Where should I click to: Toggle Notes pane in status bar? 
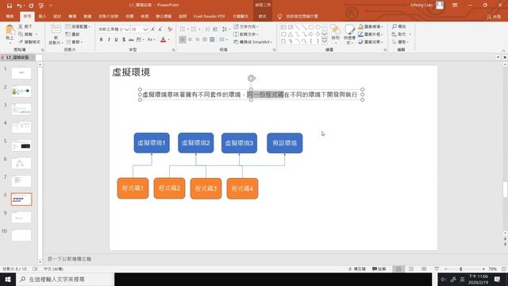click(x=357, y=269)
